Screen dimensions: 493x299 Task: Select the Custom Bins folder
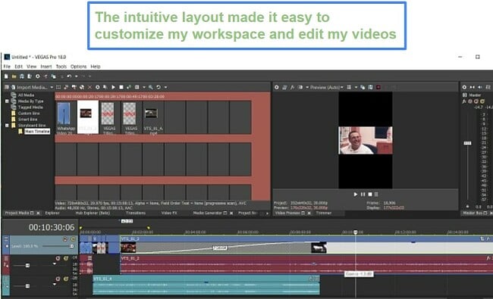point(28,113)
